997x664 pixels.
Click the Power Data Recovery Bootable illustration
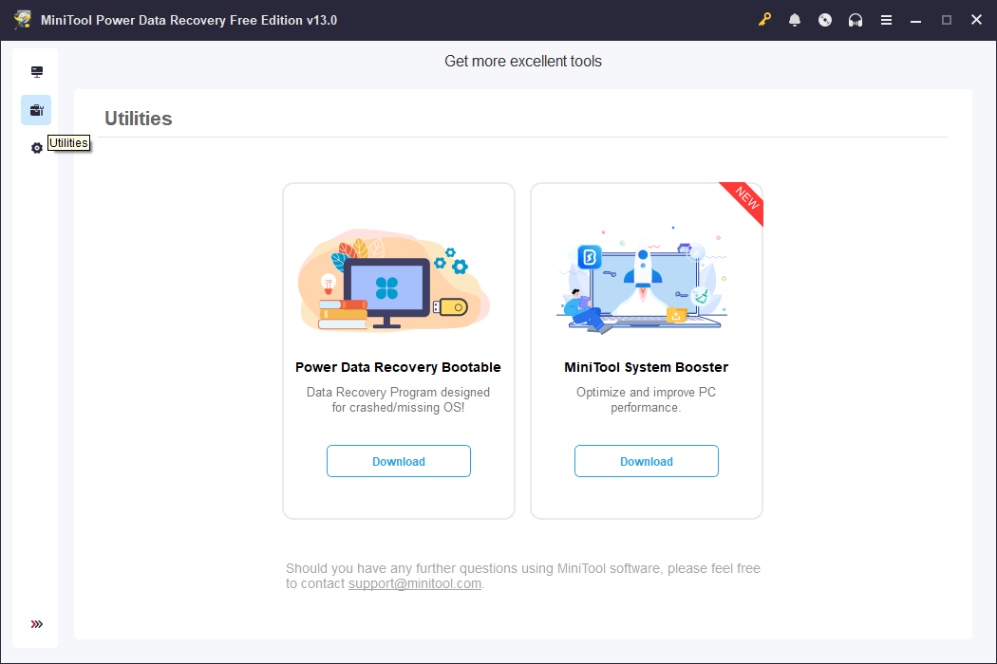(x=394, y=280)
